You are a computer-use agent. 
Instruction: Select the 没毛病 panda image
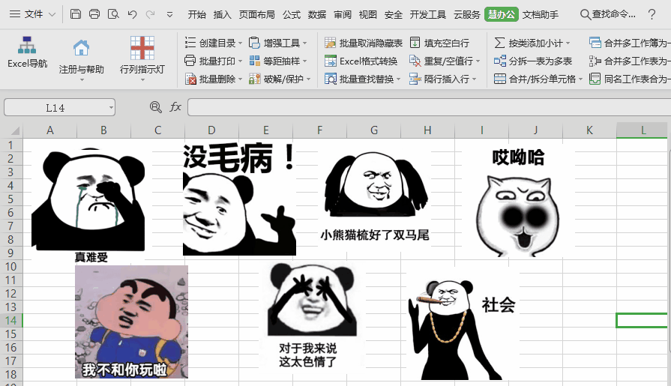pyautogui.click(x=239, y=199)
